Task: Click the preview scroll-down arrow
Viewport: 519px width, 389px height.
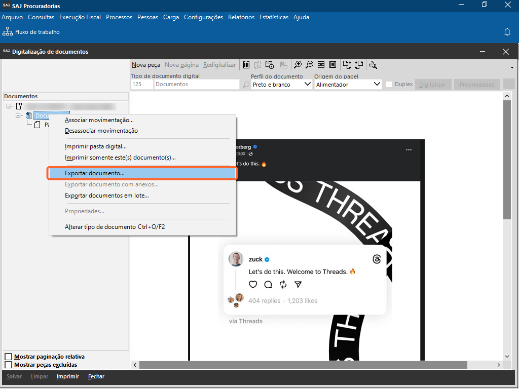Action: [507, 357]
